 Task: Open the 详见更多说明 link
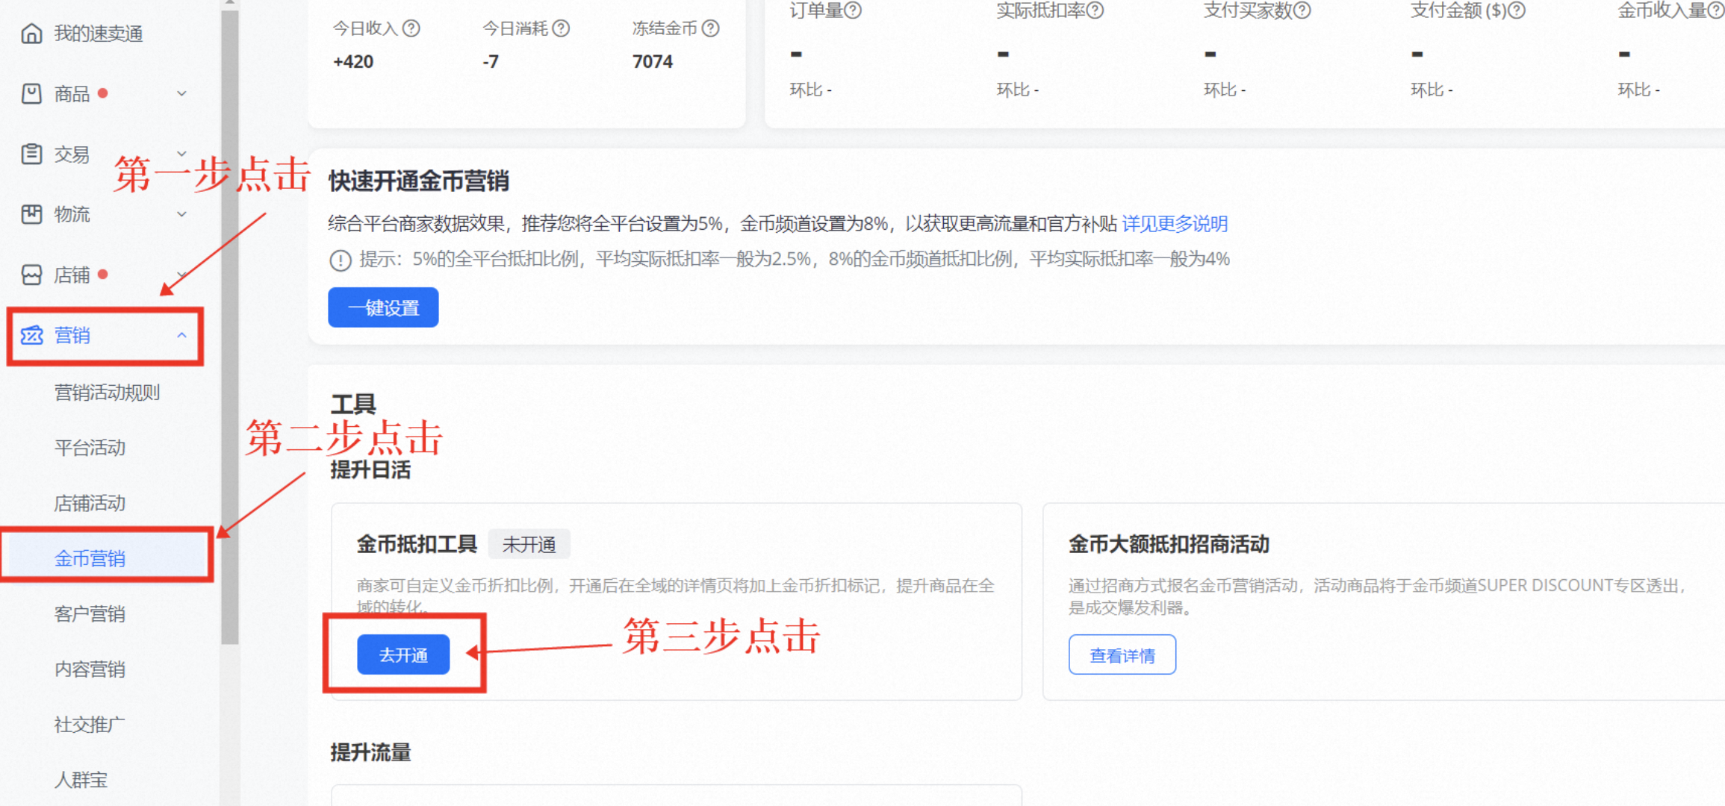[1175, 224]
